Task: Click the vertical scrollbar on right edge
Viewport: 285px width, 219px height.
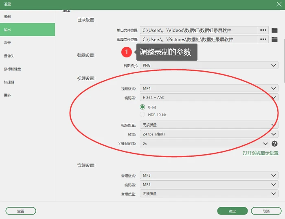Action: coord(284,61)
